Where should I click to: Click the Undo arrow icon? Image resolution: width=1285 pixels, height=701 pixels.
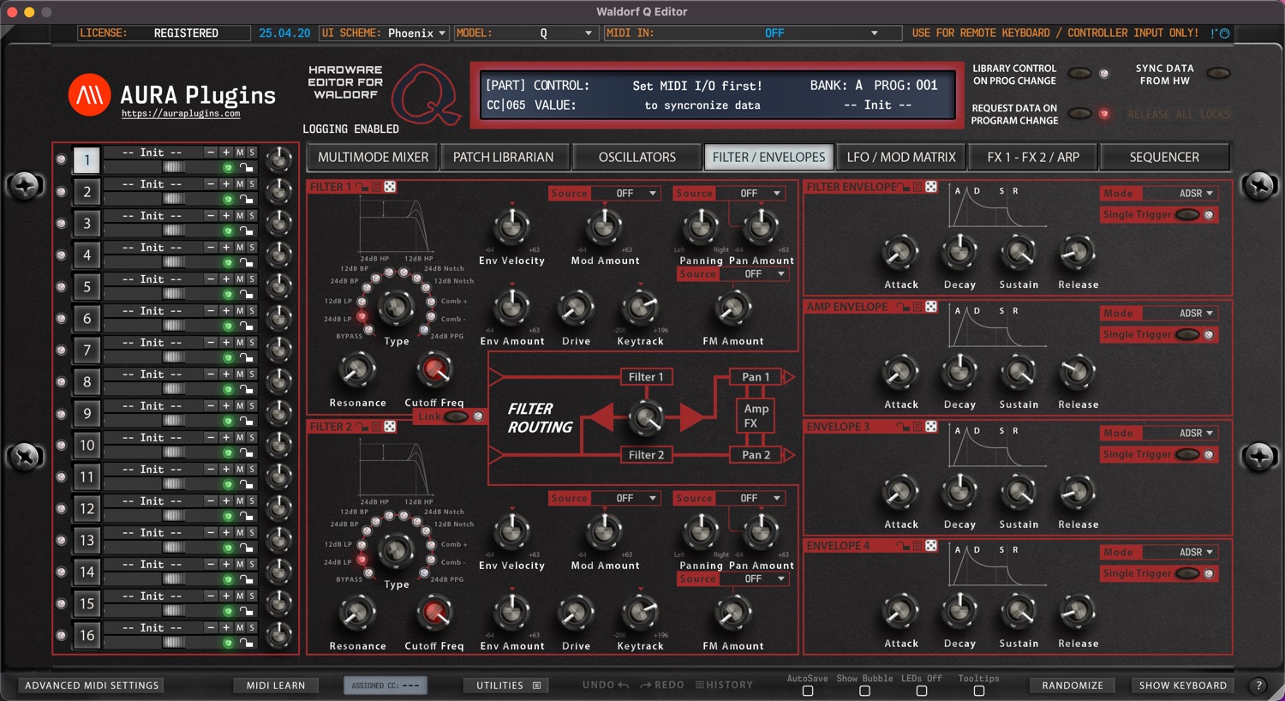pos(623,685)
